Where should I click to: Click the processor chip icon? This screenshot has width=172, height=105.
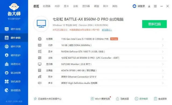click(40, 39)
